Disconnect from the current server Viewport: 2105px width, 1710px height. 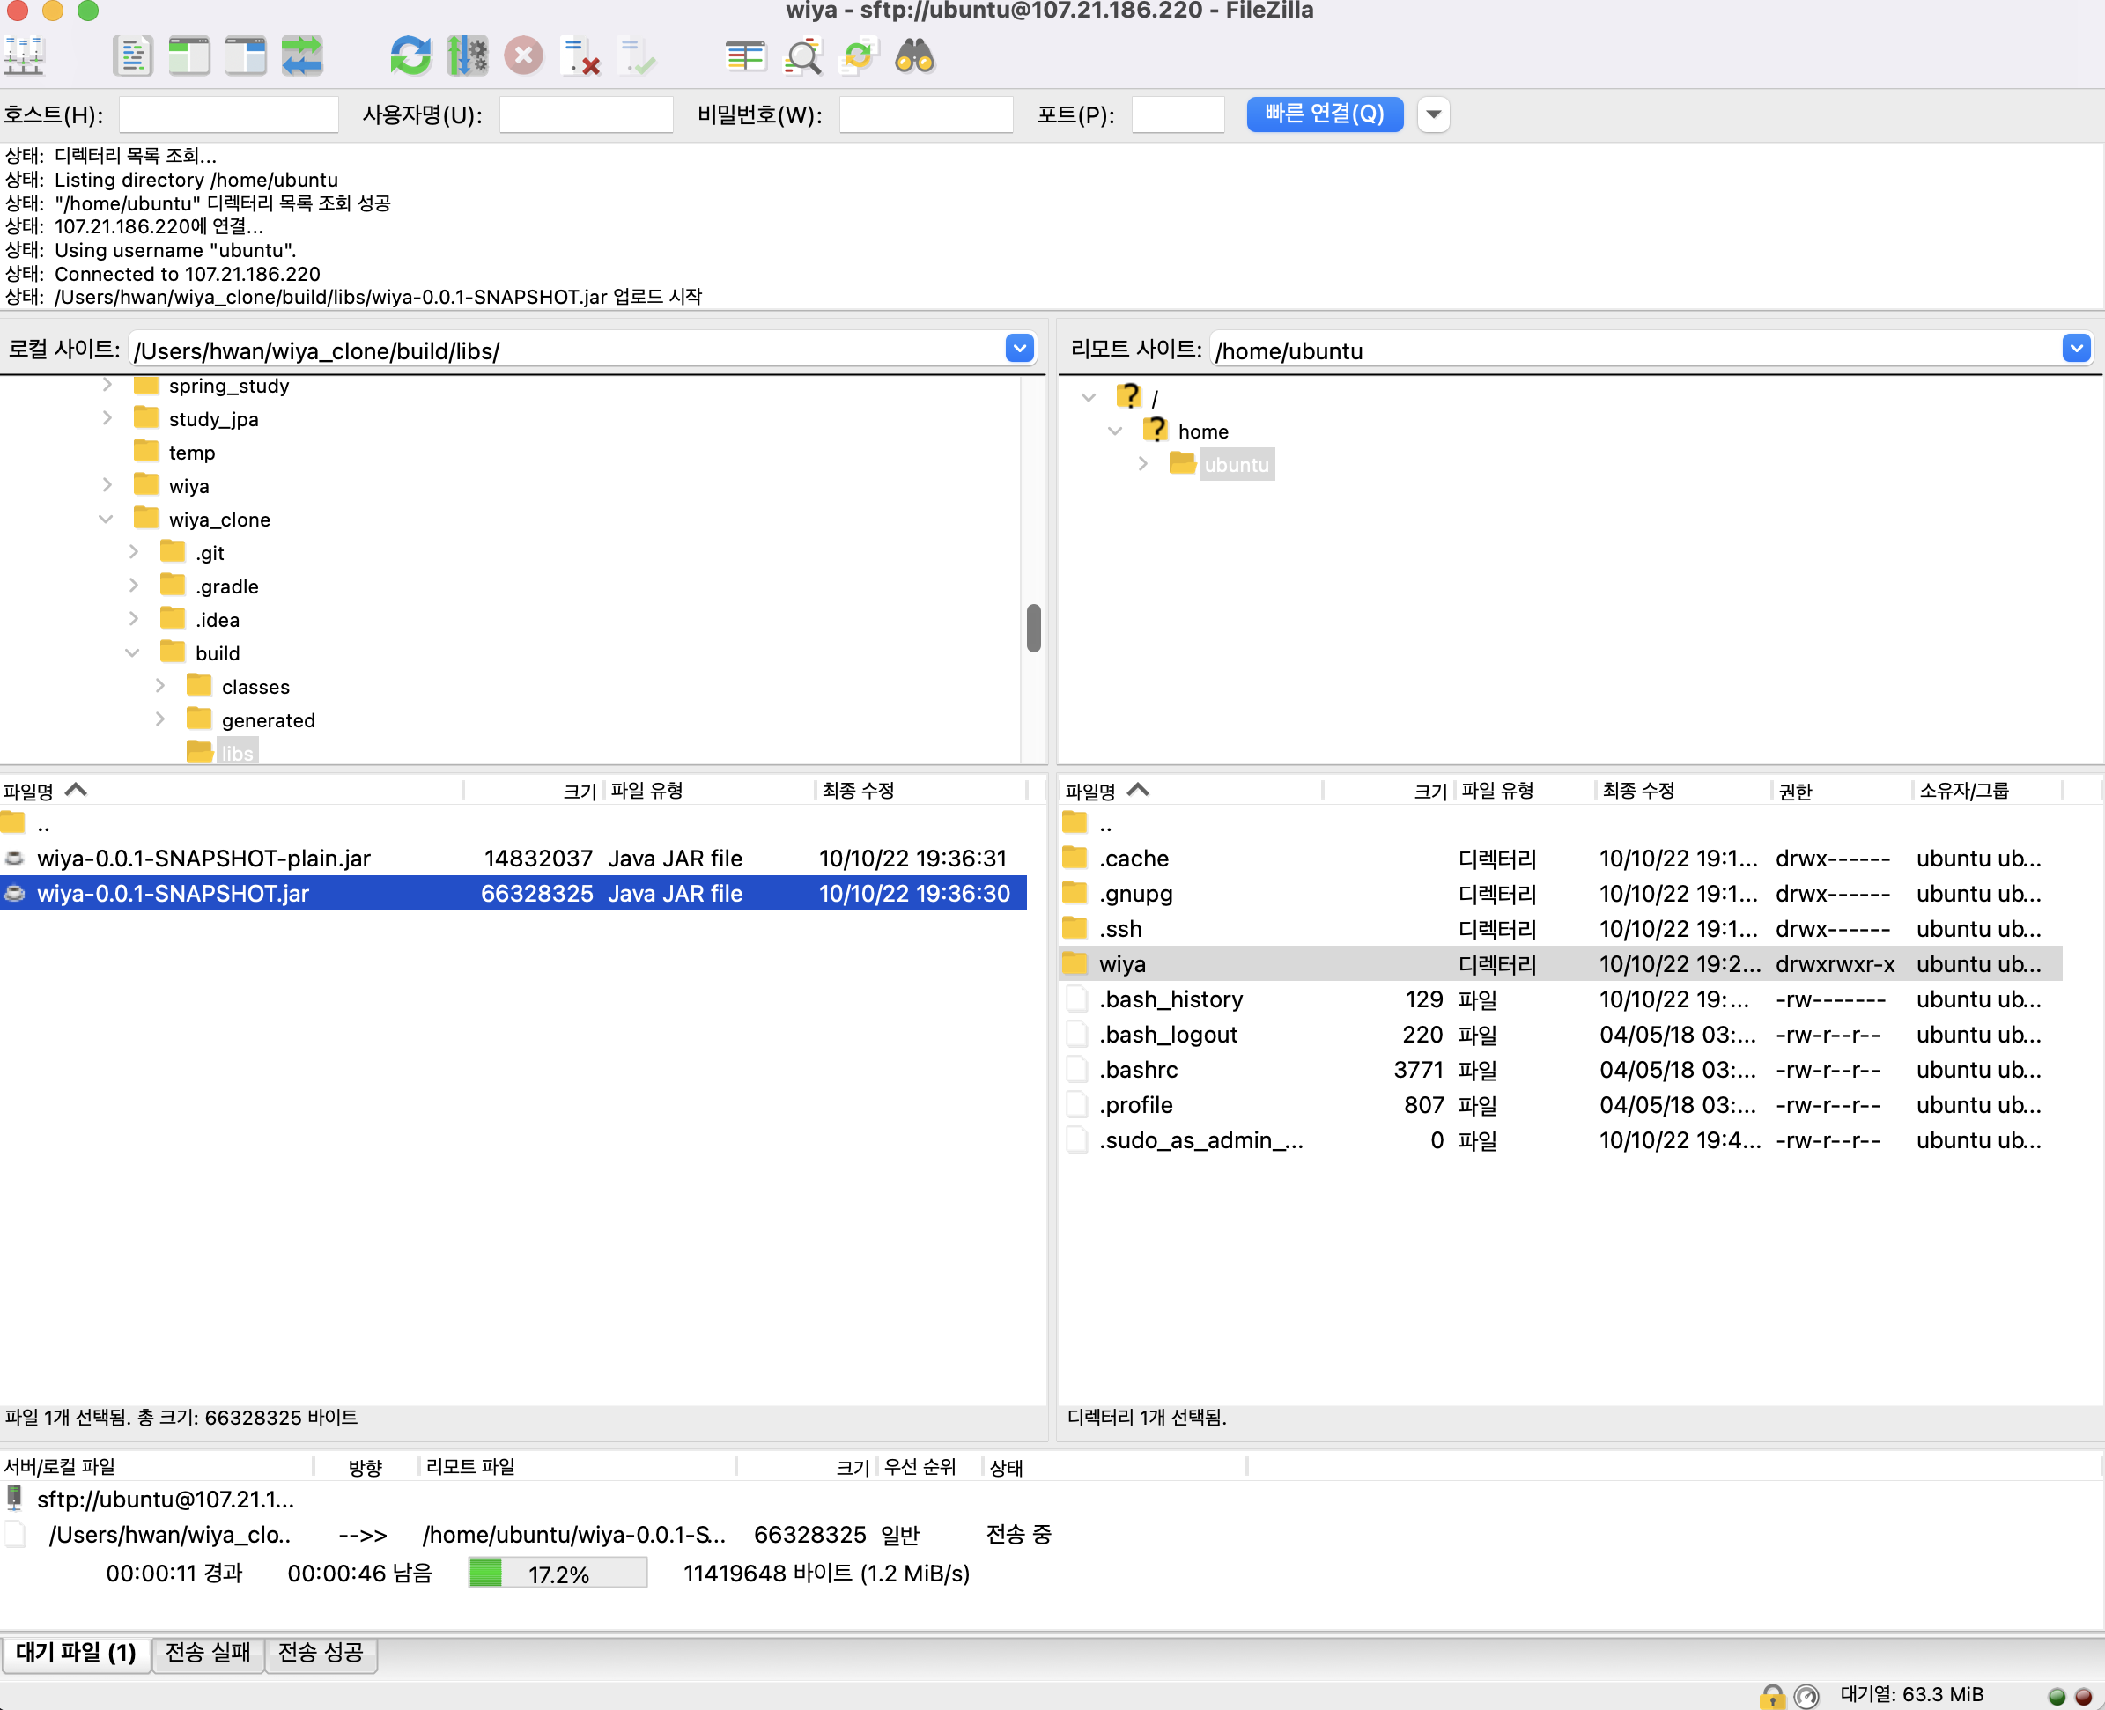(580, 56)
